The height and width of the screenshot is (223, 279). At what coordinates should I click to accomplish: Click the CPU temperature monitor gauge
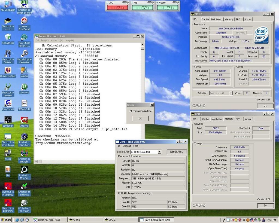coord(117,7)
